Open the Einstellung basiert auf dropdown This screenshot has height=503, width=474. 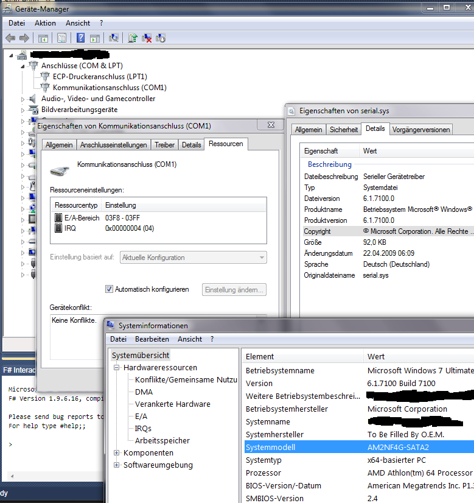(193, 257)
